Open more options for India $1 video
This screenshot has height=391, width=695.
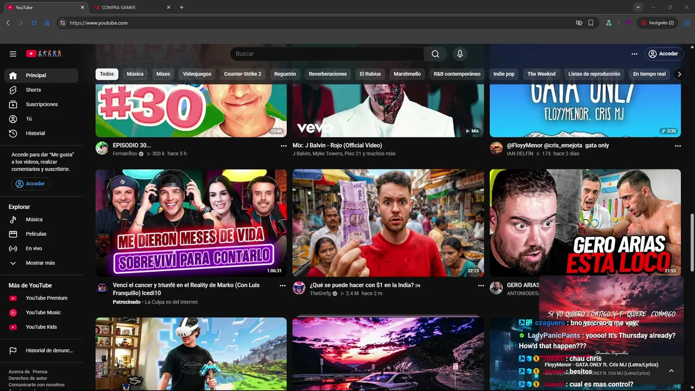pyautogui.click(x=481, y=285)
